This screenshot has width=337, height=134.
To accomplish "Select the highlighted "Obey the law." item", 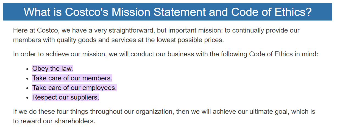I will (x=53, y=68).
